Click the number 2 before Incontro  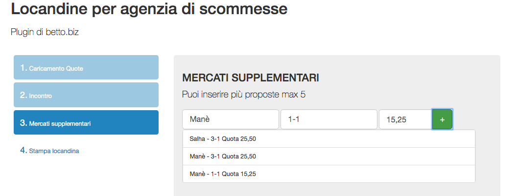23,95
